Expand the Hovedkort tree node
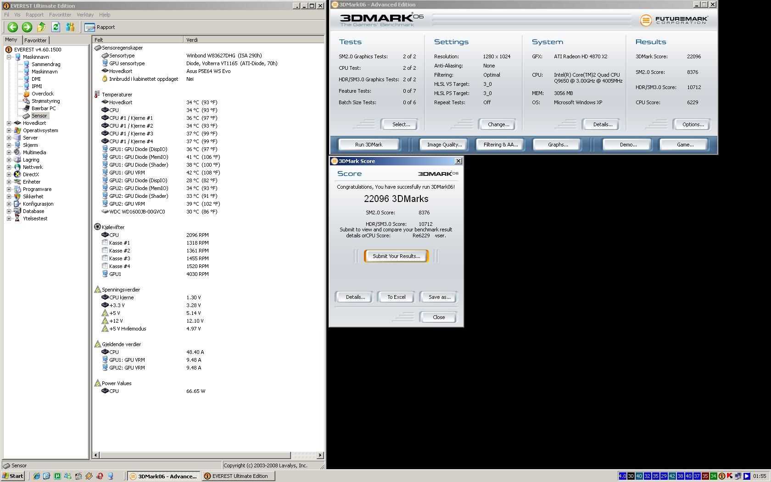The width and height of the screenshot is (771, 482). click(9, 123)
